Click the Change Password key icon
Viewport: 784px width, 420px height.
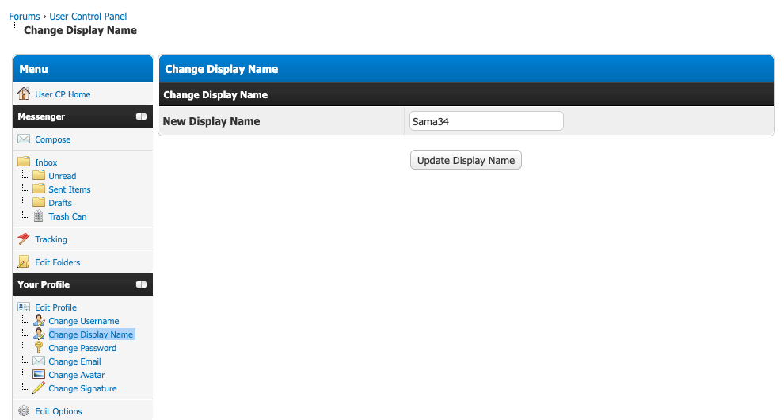[x=39, y=347]
